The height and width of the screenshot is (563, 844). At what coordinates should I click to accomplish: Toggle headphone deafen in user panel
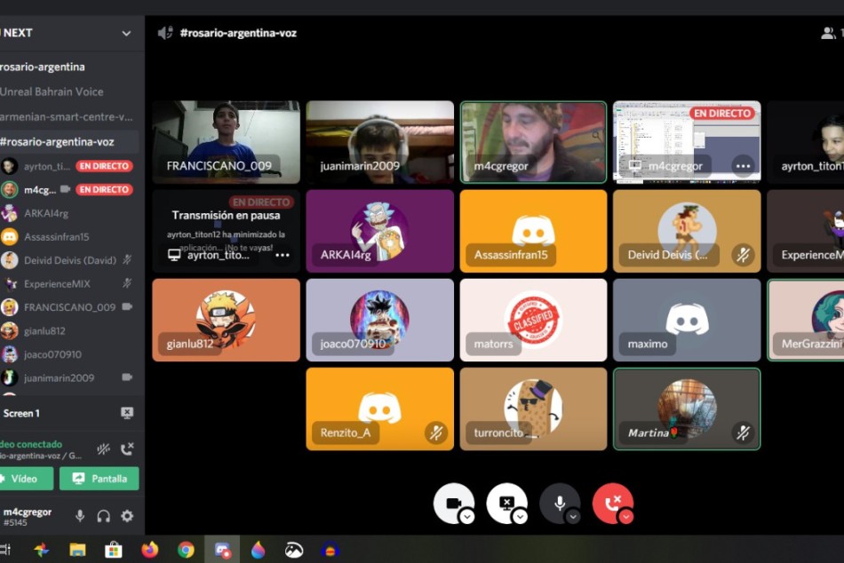click(104, 516)
